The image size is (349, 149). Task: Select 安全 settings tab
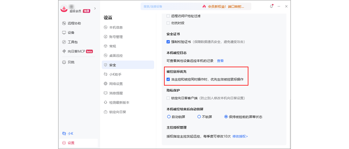(x=128, y=65)
